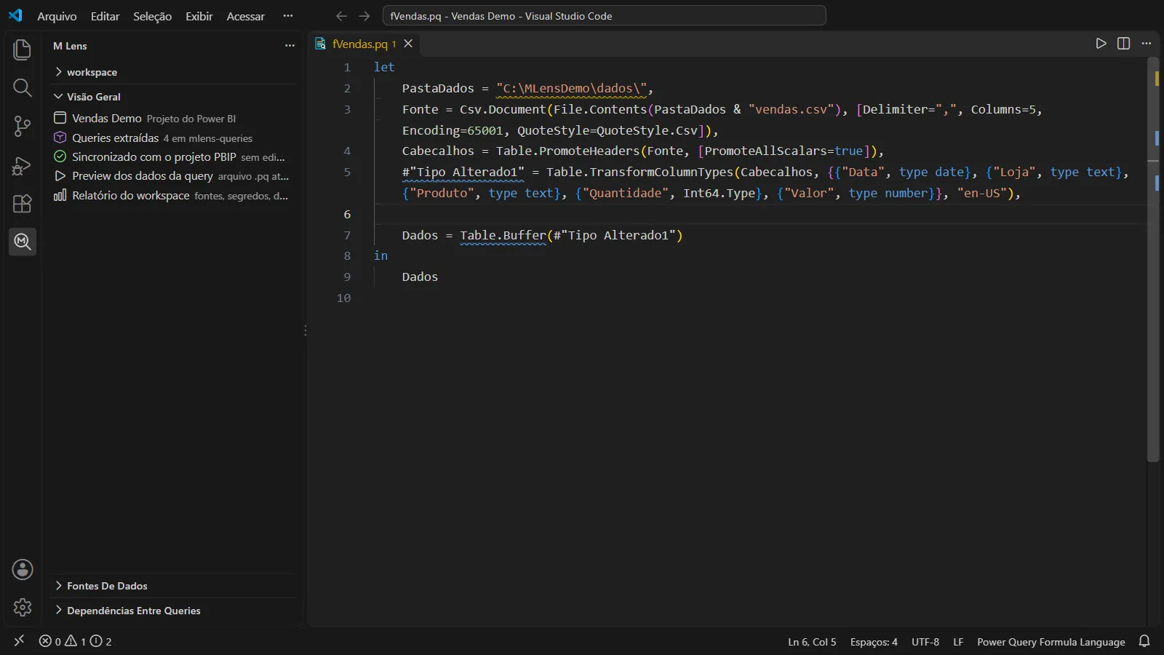This screenshot has width=1164, height=655.
Task: Open M Lens panel More Actions ellipsis
Action: tap(290, 45)
